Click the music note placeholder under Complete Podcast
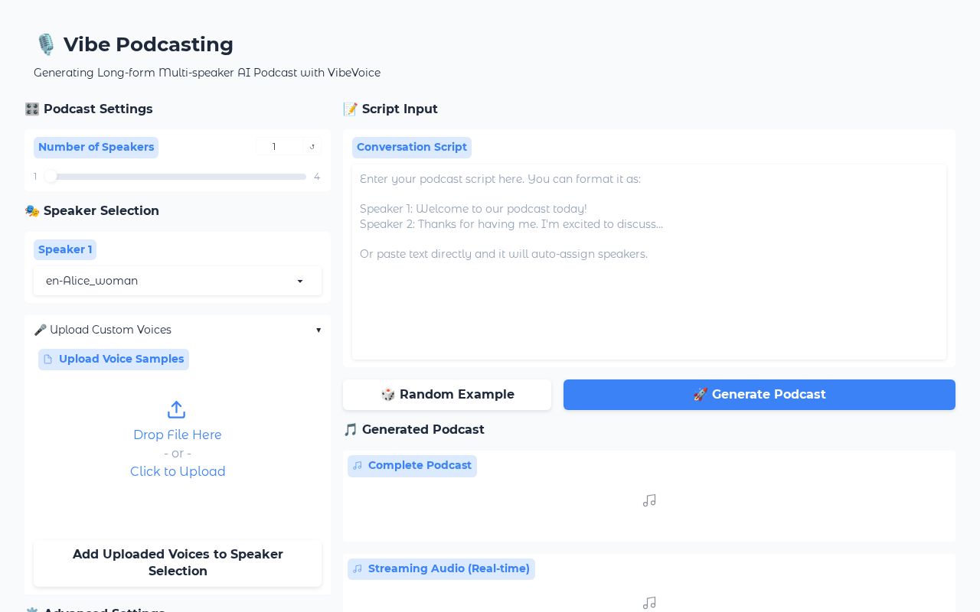The height and width of the screenshot is (612, 980). point(649,500)
